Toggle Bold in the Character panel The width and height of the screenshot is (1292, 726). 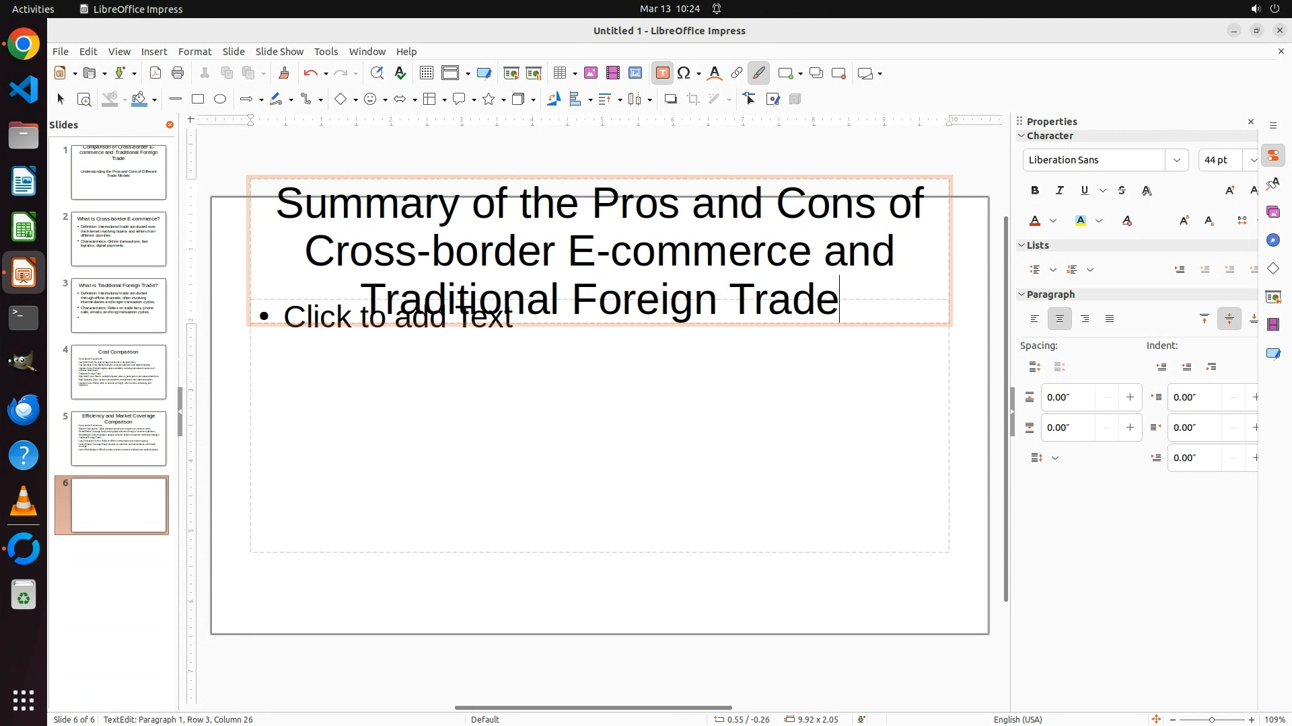1035,191
